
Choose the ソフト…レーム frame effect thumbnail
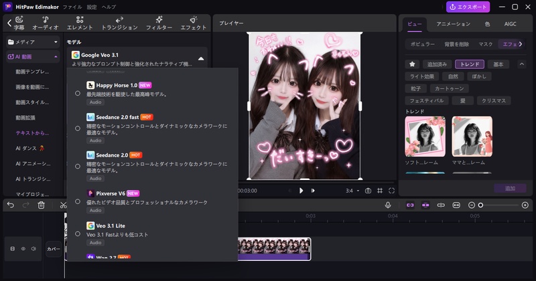click(x=425, y=136)
